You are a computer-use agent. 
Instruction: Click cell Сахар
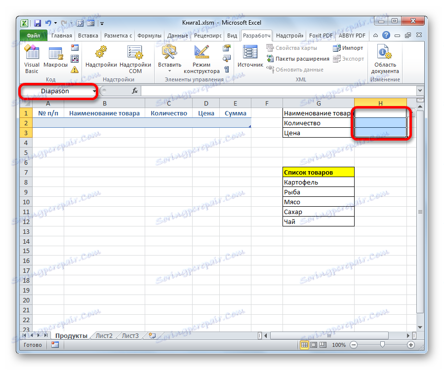[x=319, y=212]
